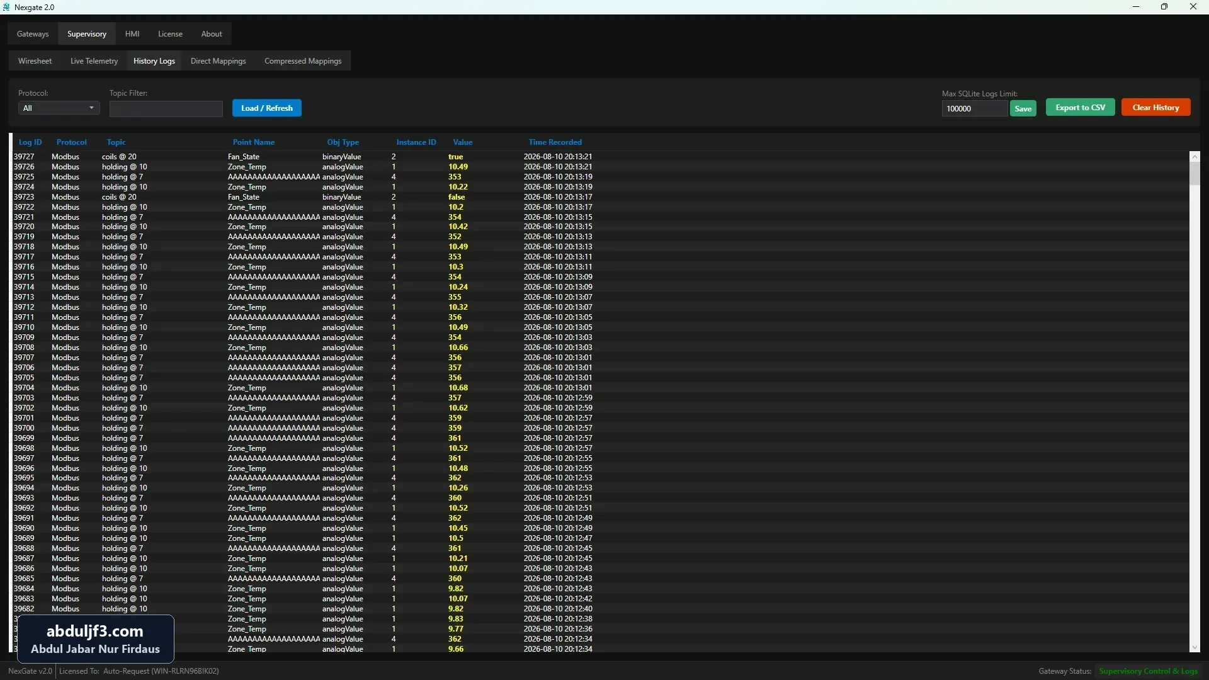1209x680 pixels.
Task: Click log ID 39699 in the list
Action: click(x=24, y=438)
